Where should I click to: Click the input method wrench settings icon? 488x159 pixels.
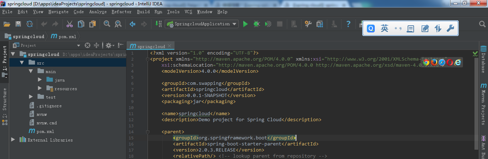[450, 29]
